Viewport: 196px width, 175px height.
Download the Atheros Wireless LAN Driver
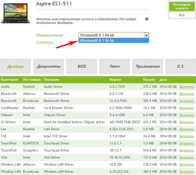(x=186, y=165)
